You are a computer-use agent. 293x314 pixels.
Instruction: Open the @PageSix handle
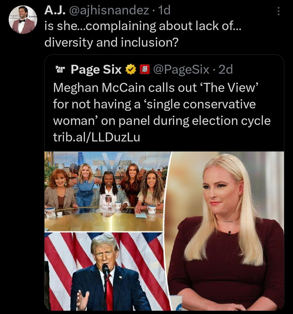click(x=183, y=70)
